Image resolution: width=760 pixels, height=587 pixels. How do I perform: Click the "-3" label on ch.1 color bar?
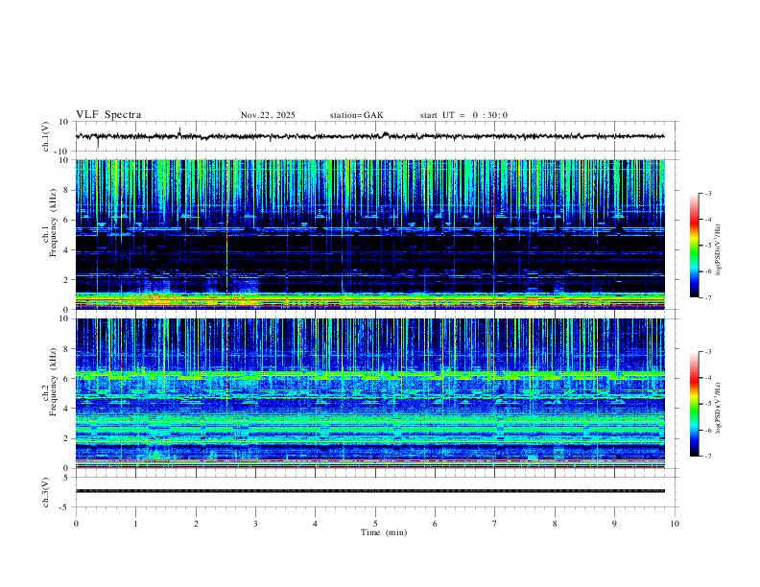[x=708, y=193]
